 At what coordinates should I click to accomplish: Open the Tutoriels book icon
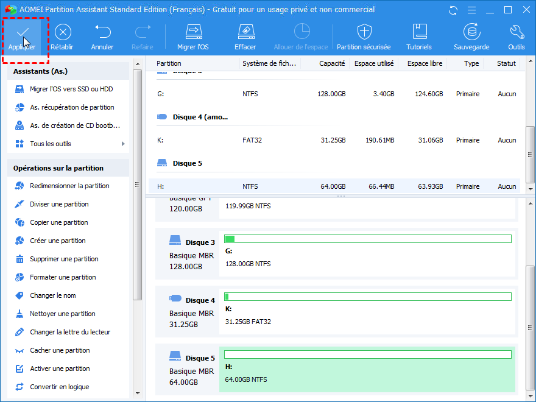click(419, 32)
